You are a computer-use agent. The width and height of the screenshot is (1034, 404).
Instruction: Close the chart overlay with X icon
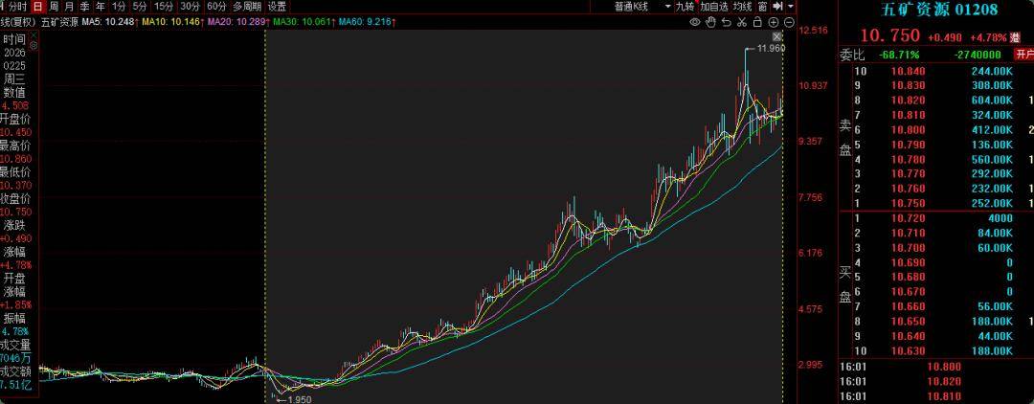776,36
